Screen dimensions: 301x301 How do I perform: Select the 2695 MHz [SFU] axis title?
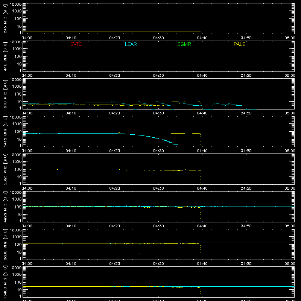coord(5,169)
